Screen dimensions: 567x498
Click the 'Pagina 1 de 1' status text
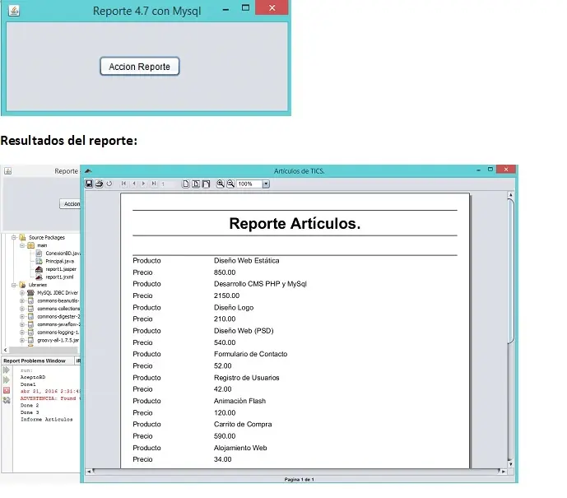coord(299,479)
